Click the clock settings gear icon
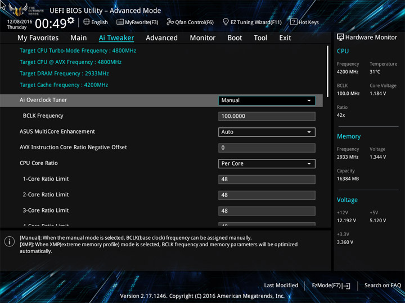The width and height of the screenshot is (405, 303). 71,20
